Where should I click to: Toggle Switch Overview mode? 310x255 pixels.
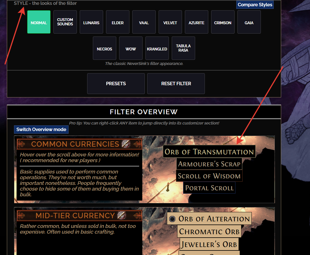pyautogui.click(x=41, y=129)
